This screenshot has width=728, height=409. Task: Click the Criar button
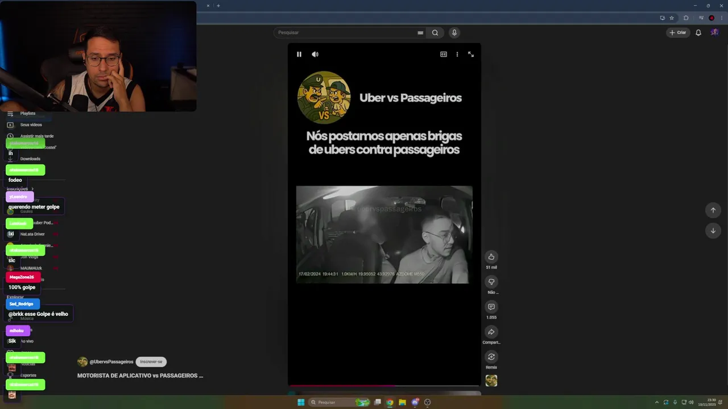click(677, 32)
